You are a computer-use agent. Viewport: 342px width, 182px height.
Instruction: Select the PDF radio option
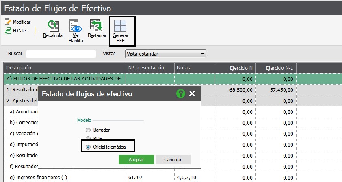point(88,138)
